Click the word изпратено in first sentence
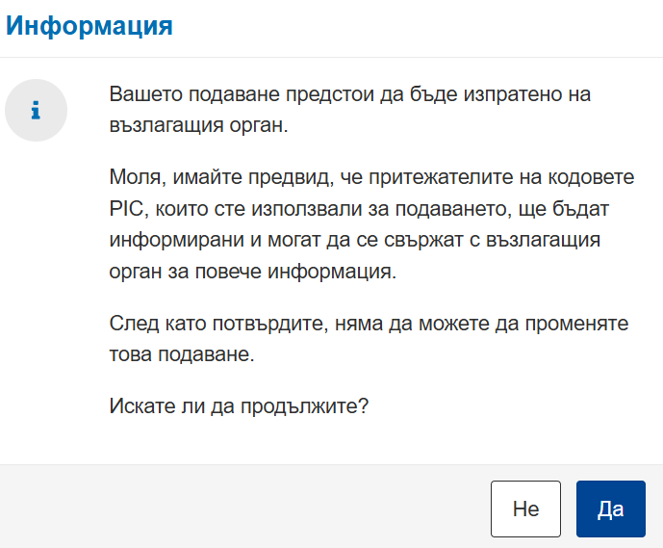This screenshot has height=548, width=663. [x=513, y=94]
